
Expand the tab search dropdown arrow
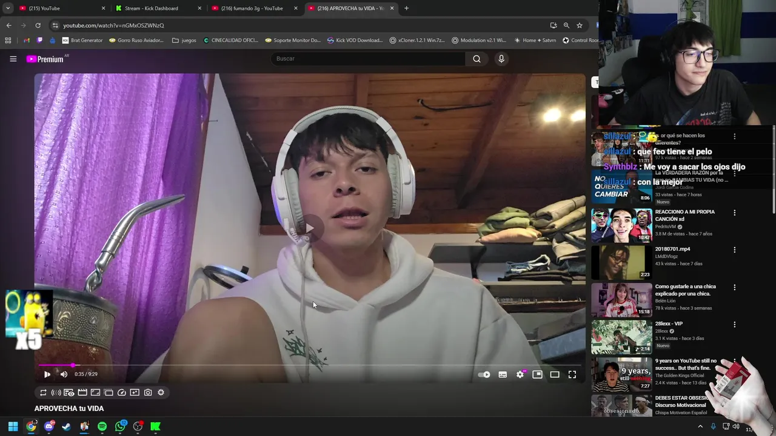click(x=8, y=8)
